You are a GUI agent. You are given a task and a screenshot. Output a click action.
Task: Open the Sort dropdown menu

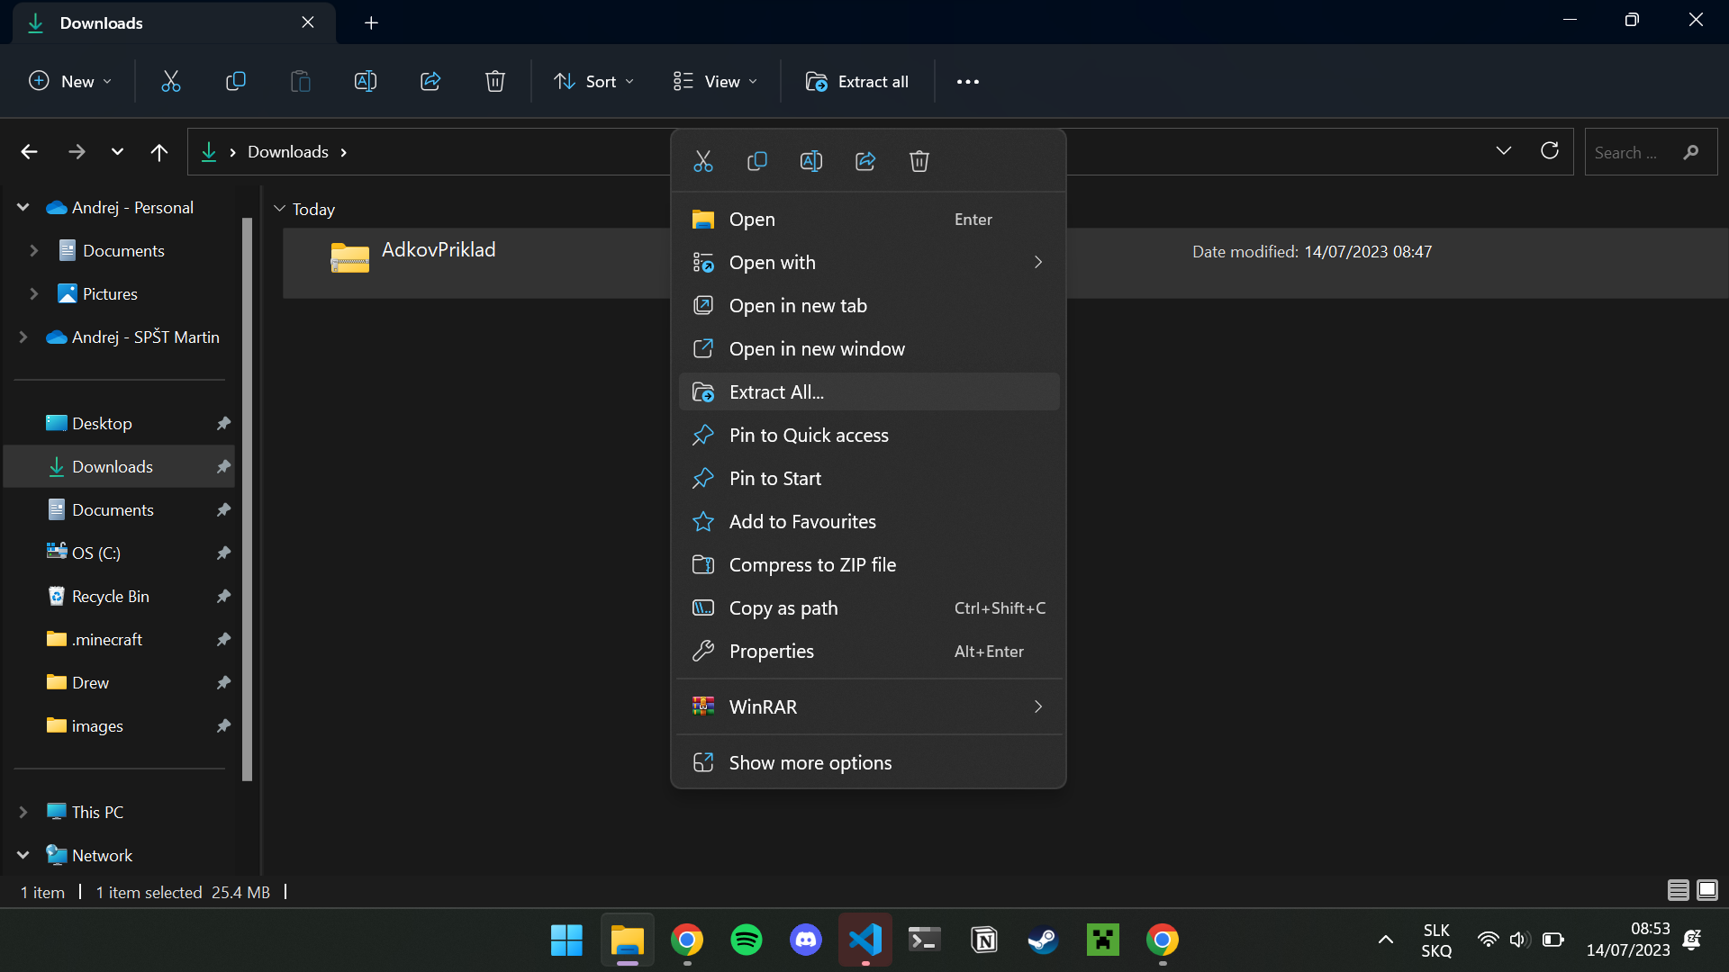tap(593, 82)
